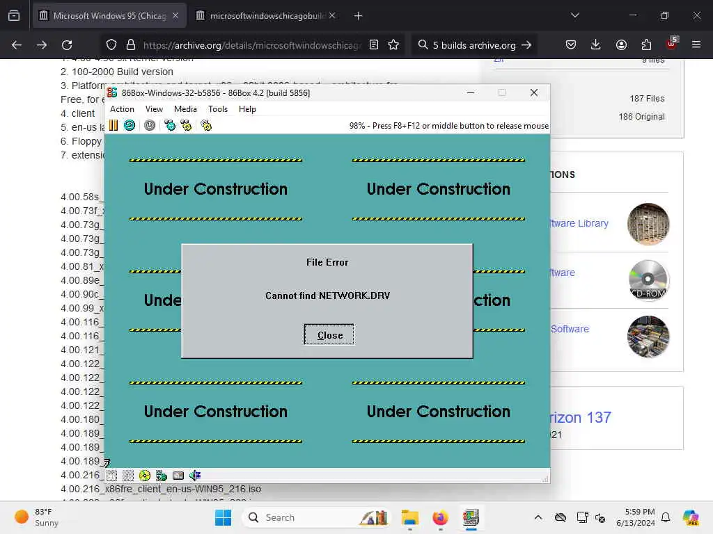The image size is (713, 534).
Task: Click the network status icon in 86Box
Action: [162, 476]
